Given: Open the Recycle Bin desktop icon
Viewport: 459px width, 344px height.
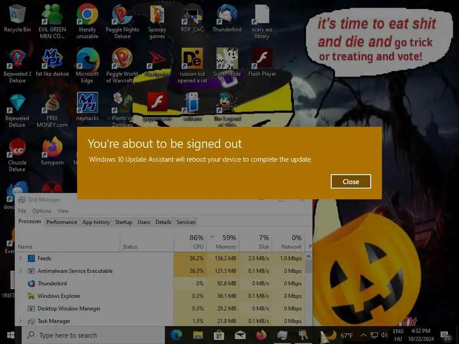Looking at the screenshot, I should pyautogui.click(x=17, y=18).
